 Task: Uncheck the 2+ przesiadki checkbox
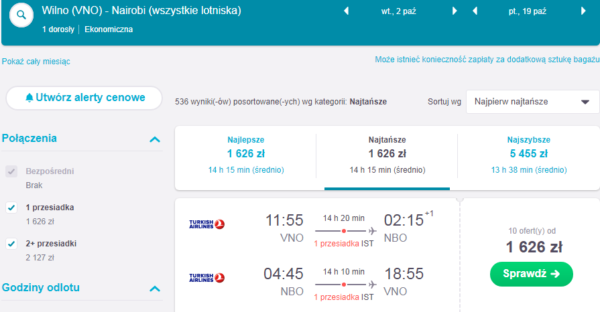[x=11, y=244]
